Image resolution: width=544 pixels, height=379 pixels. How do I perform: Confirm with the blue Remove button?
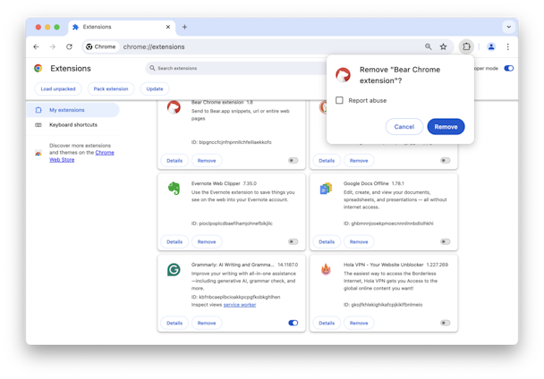446,127
